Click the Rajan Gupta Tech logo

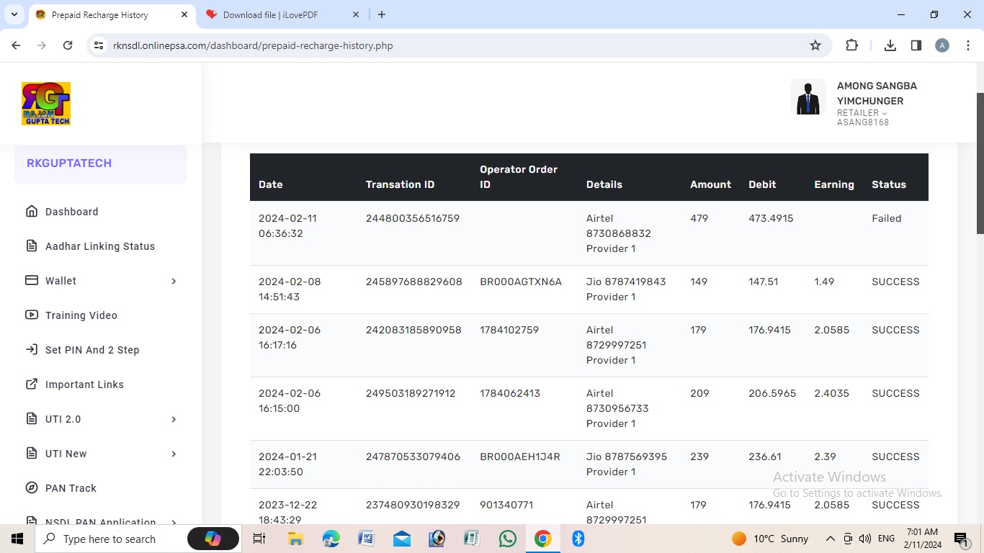[46, 104]
